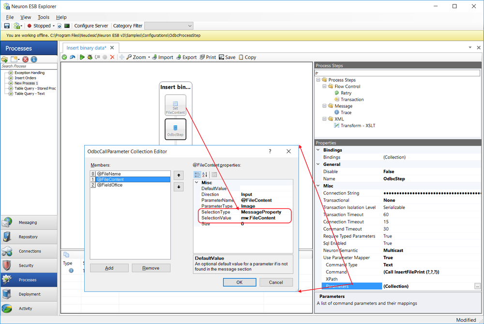Open the File menu
This screenshot has height=324, width=484.
click(x=10, y=17)
